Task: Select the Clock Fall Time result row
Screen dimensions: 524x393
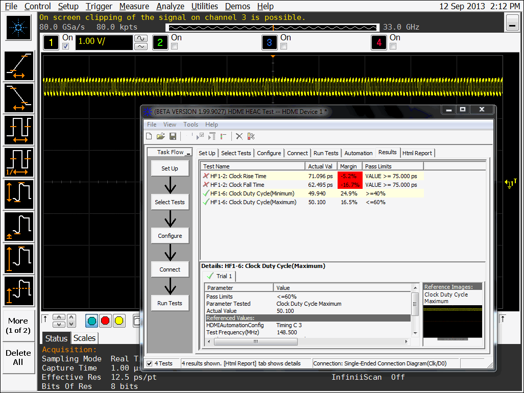Action: [x=246, y=185]
